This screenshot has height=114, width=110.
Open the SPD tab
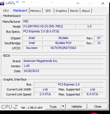point(48,11)
